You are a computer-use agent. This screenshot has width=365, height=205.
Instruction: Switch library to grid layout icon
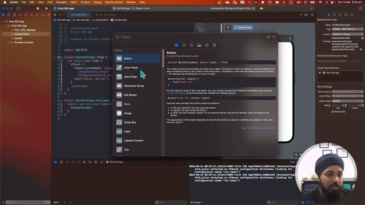click(x=269, y=37)
